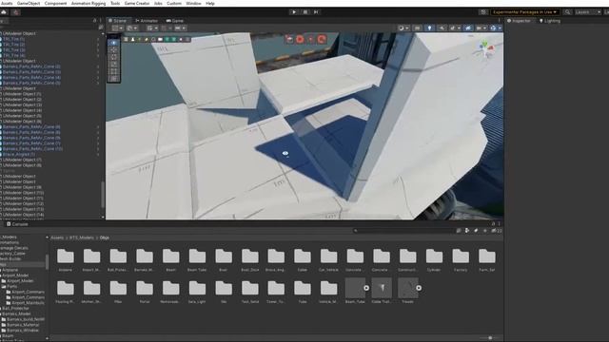The image size is (609, 342).
Task: Click the Play button
Action: click(294, 12)
